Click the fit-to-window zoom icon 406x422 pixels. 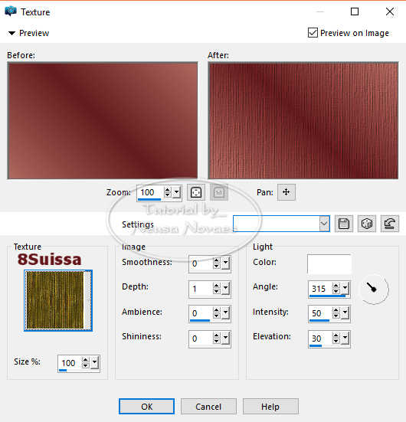(x=196, y=192)
